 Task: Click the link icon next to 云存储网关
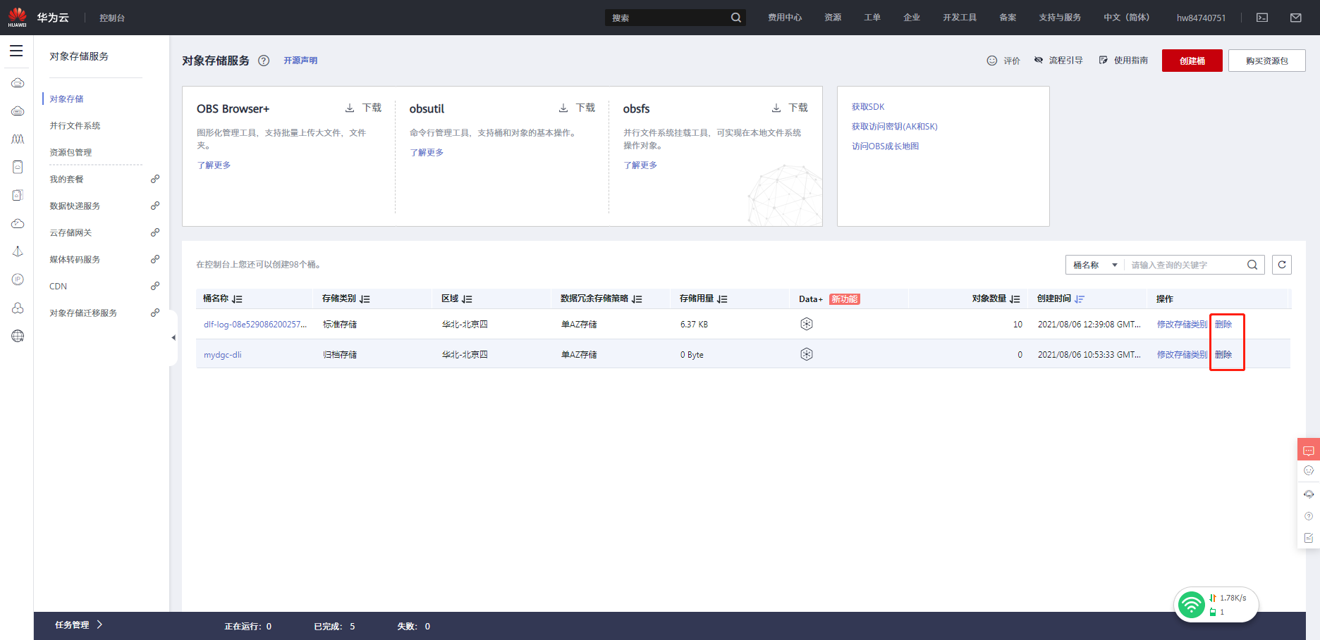point(155,232)
